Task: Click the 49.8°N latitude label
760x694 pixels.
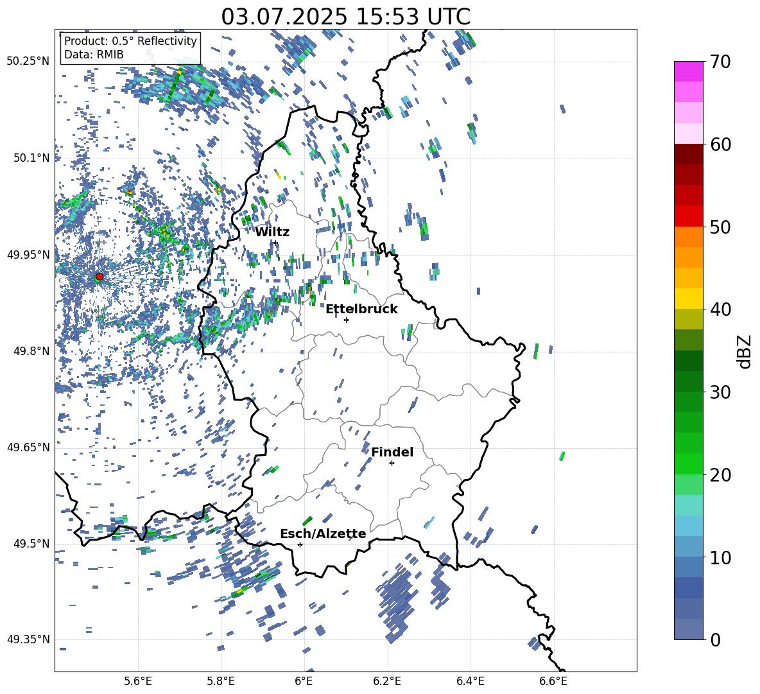Action: tap(32, 351)
